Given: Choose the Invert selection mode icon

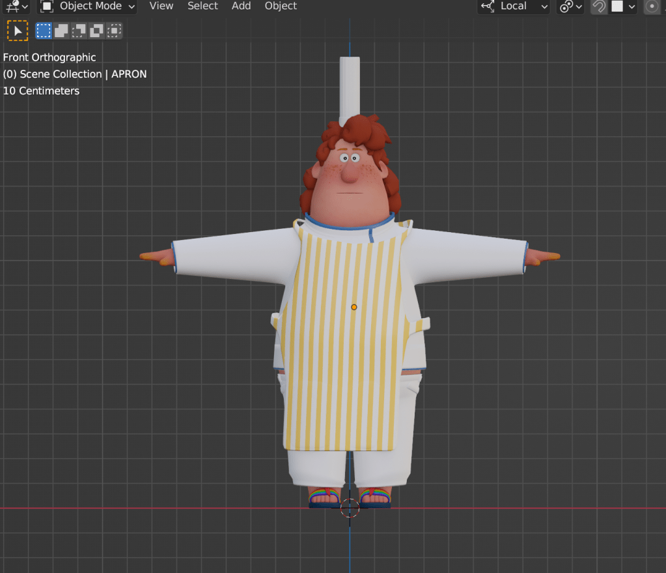Looking at the screenshot, I should tap(96, 31).
